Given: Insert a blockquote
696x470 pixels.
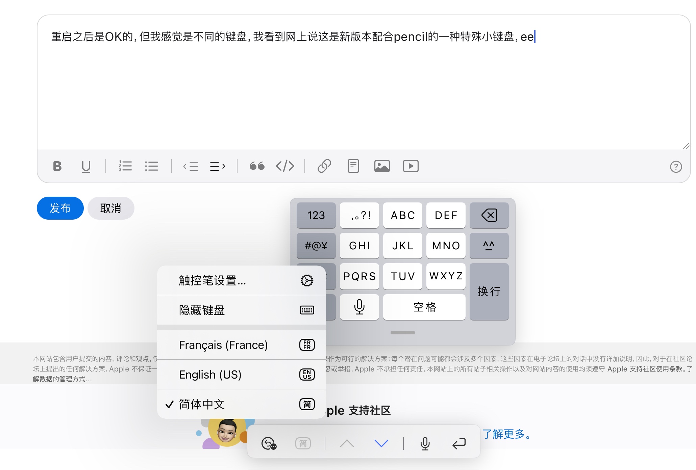Looking at the screenshot, I should 257,166.
